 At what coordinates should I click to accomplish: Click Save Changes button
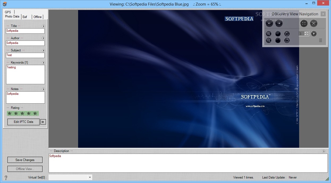(x=25, y=160)
